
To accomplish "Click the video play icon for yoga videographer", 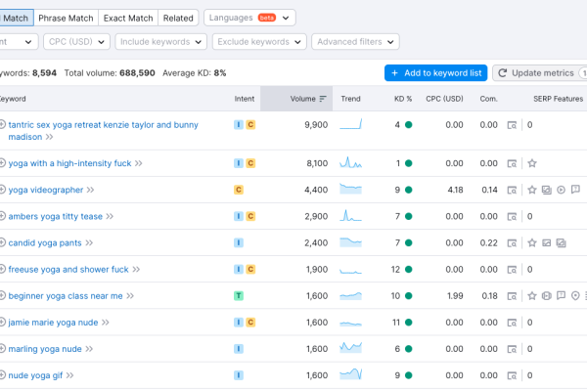I will pos(561,190).
